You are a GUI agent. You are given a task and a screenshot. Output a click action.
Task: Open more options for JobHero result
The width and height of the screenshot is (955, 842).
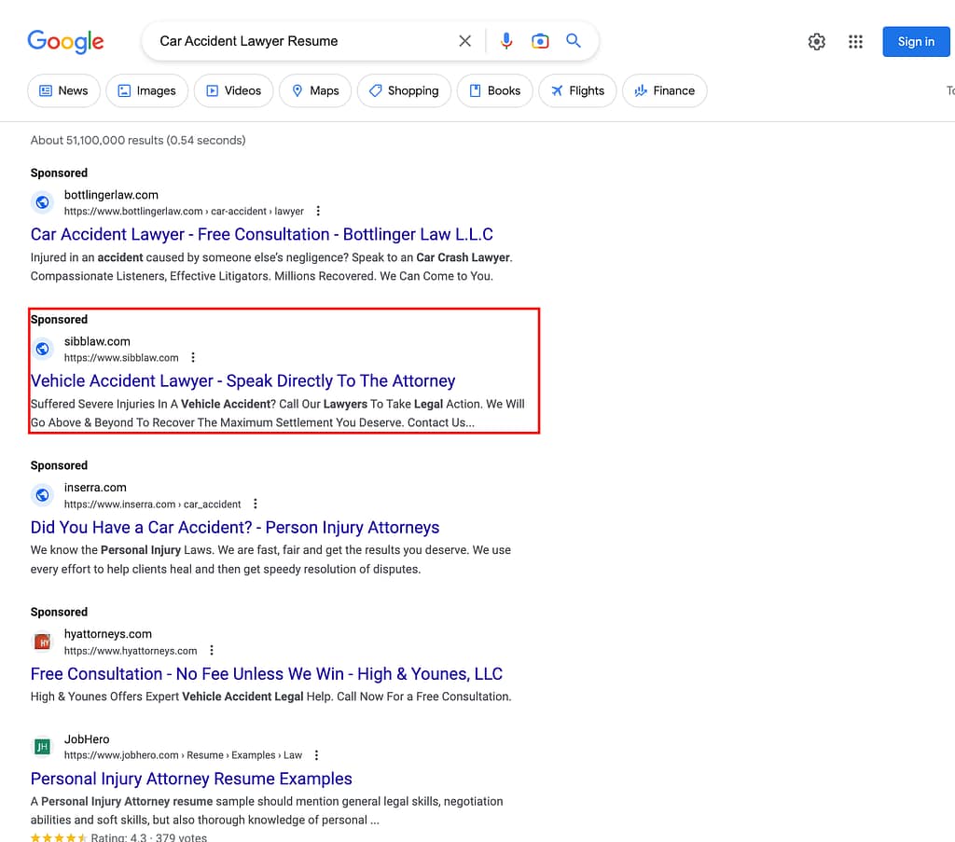[316, 755]
